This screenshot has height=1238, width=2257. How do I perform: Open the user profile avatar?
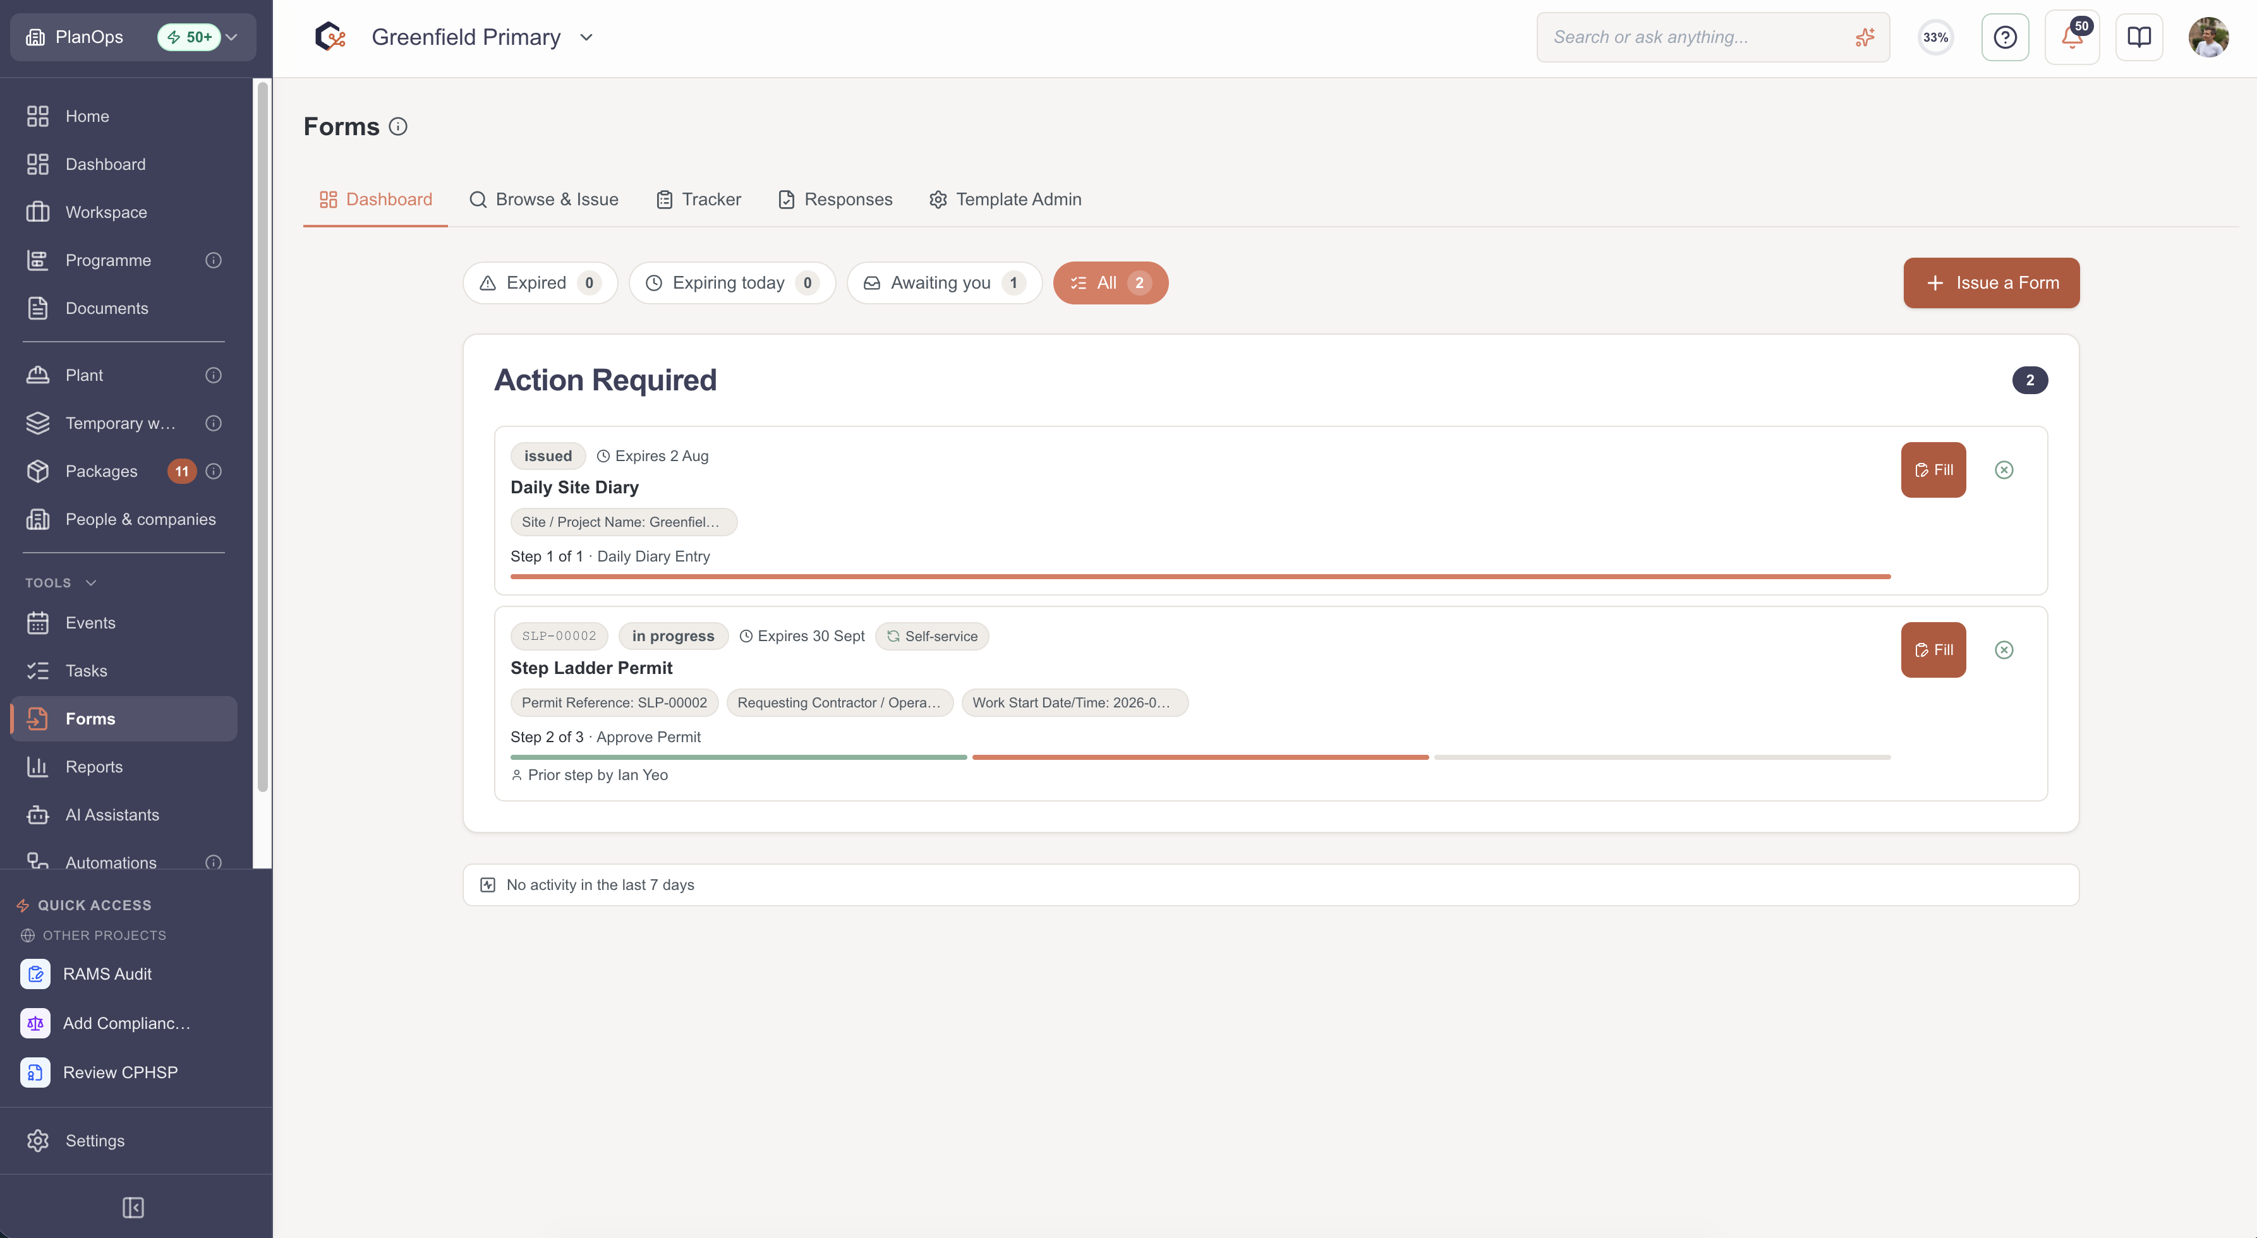(2208, 37)
